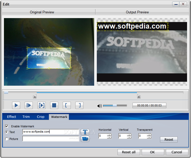Screen dimensions: 191x158
Task: Stop playback with the square Stop button
Action: coord(54,105)
